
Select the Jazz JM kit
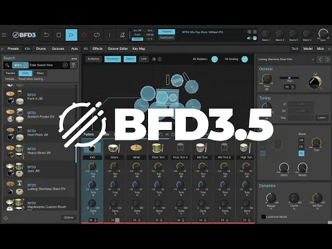[39, 169]
